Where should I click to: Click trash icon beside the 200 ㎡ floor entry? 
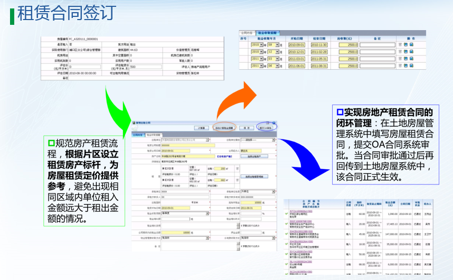(237, 169)
